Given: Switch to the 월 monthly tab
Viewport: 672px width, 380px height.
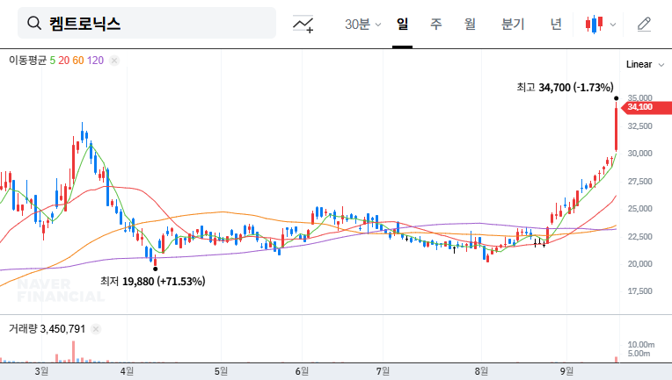Looking at the screenshot, I should pos(471,24).
